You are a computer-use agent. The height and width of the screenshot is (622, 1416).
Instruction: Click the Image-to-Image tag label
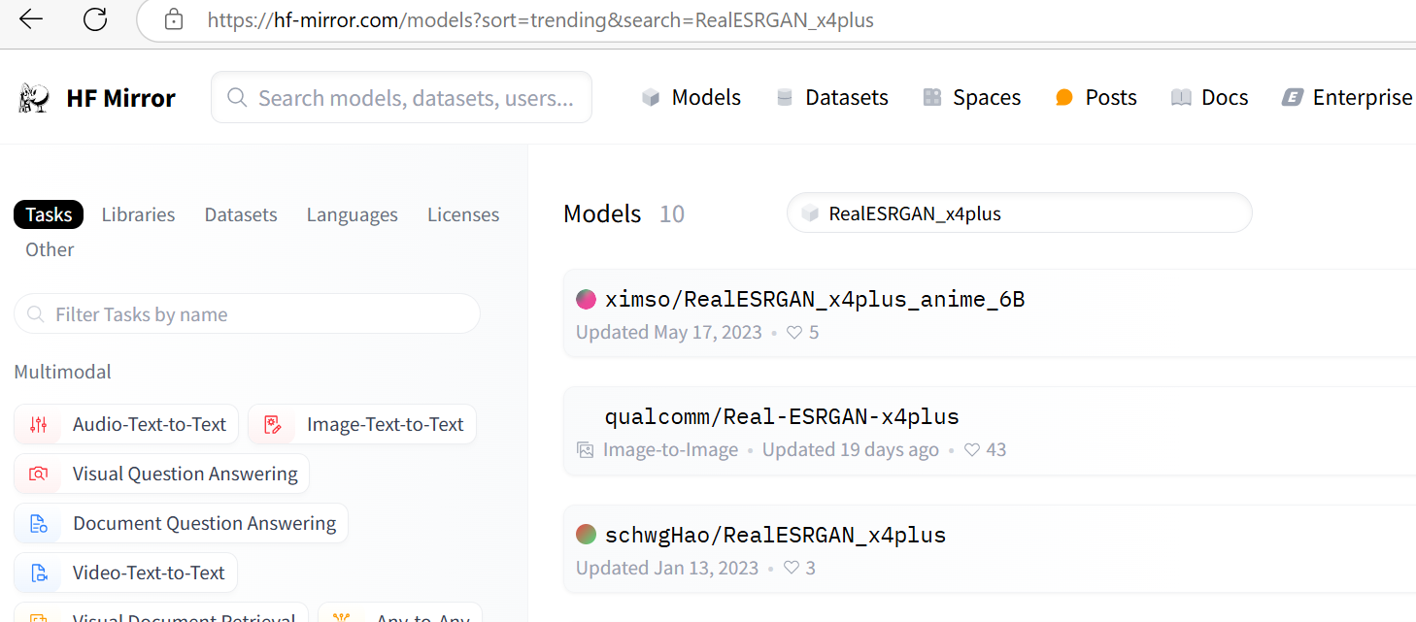click(670, 450)
